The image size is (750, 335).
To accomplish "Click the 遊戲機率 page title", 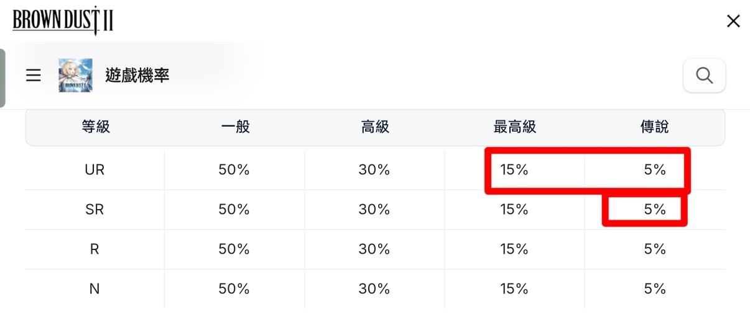I will tap(137, 76).
